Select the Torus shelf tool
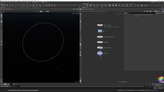The width and height of the screenshot is (164, 92). tap(10, 5)
